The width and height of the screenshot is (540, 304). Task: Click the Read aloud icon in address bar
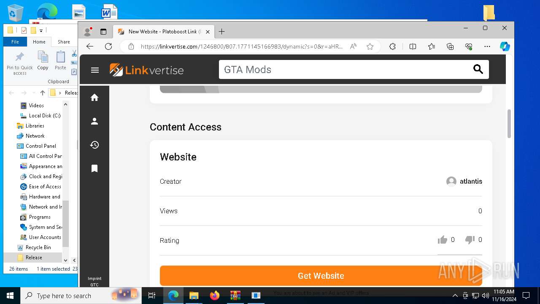pos(353,46)
